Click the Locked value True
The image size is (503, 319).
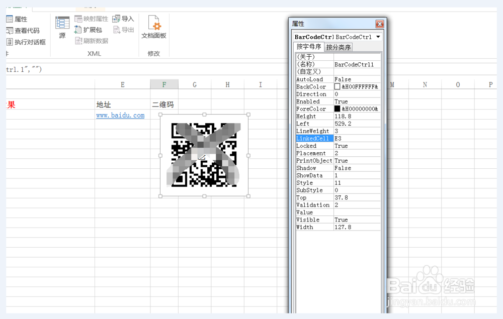tap(357, 146)
